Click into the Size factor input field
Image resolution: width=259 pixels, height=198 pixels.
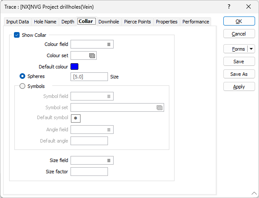point(89,172)
